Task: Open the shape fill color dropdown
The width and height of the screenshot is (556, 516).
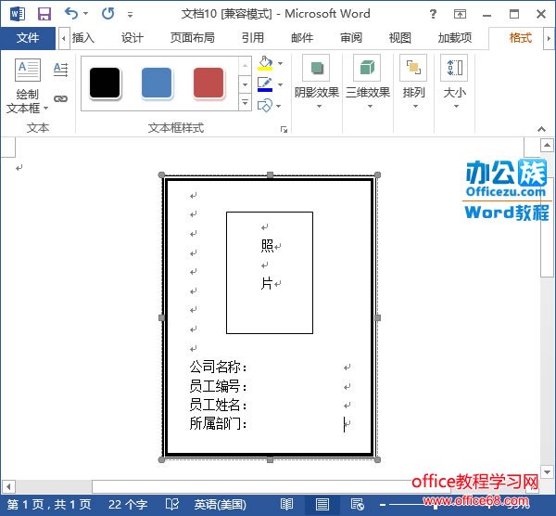Action: point(280,63)
